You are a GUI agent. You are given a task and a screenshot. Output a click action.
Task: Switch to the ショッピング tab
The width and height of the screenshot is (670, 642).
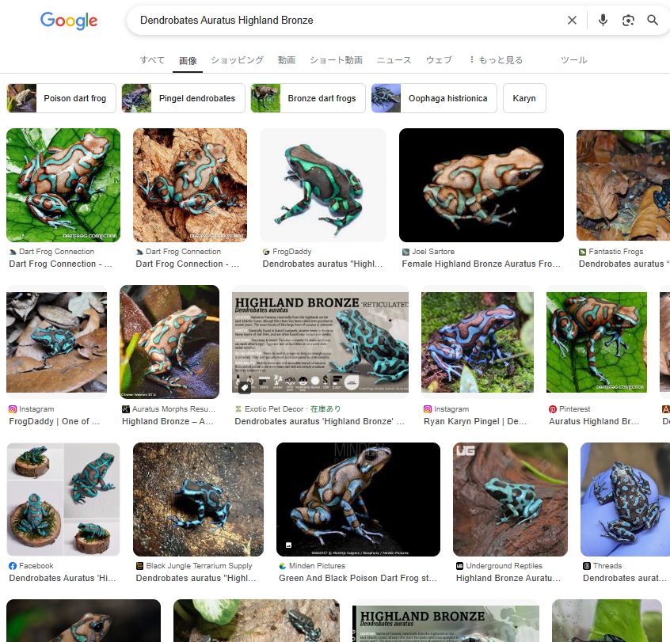pos(237,60)
